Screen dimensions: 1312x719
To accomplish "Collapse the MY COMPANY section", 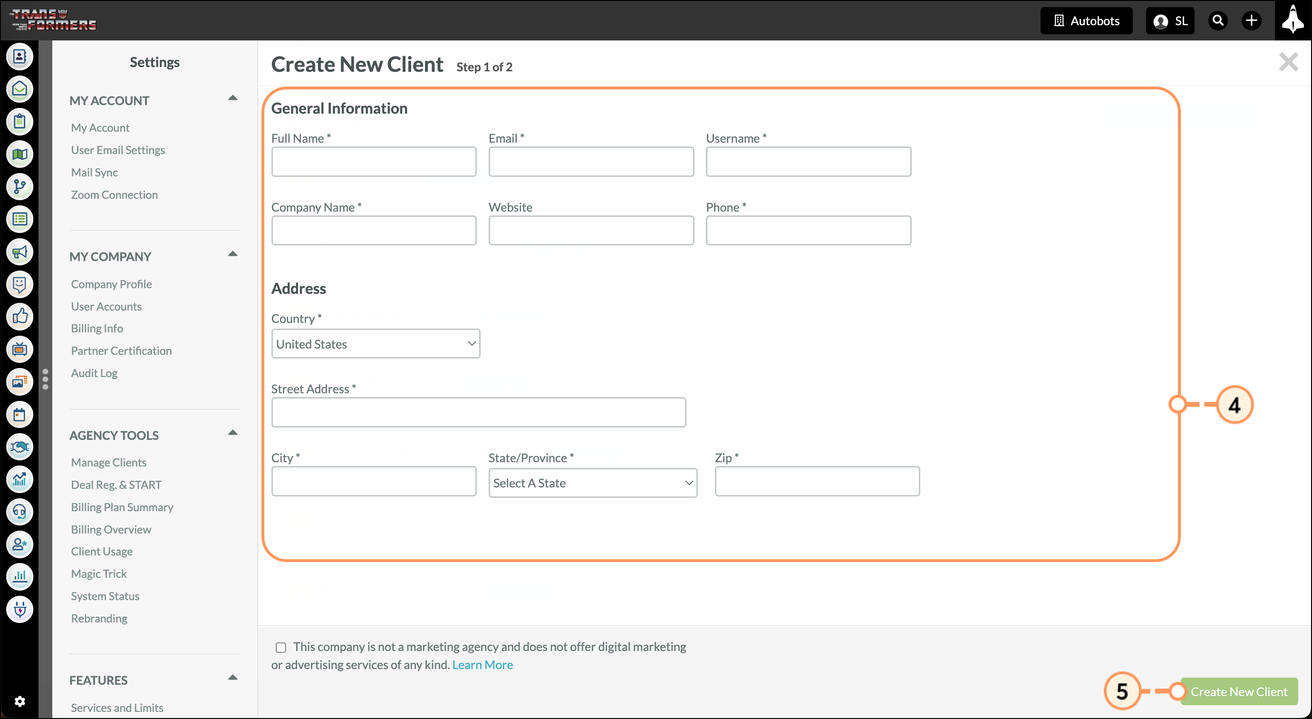I will [x=233, y=254].
